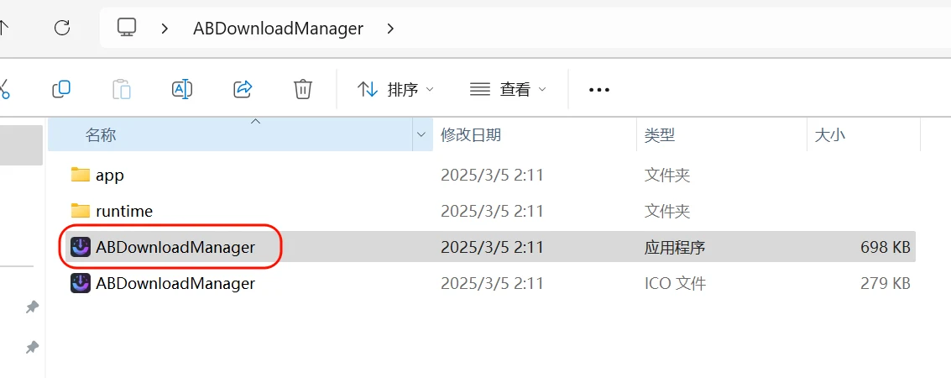
Task: Click the first pin icon in sidebar
Action: (x=32, y=307)
